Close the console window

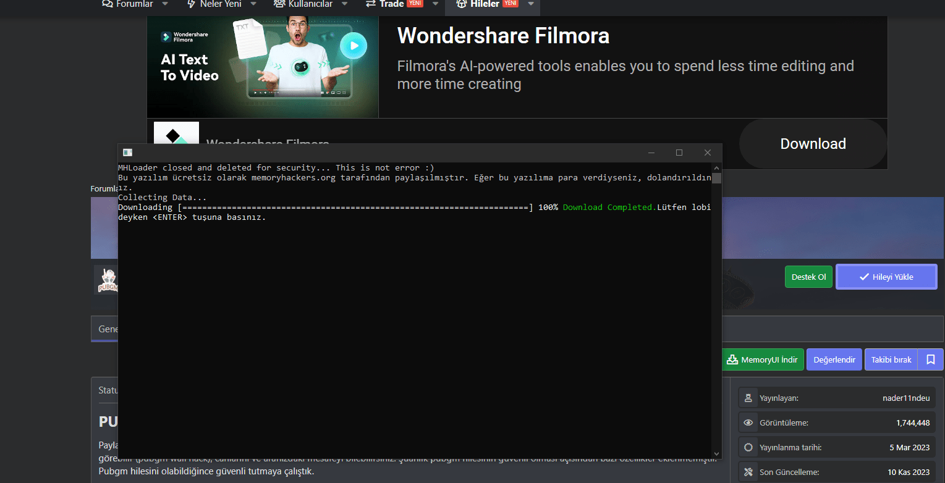708,153
